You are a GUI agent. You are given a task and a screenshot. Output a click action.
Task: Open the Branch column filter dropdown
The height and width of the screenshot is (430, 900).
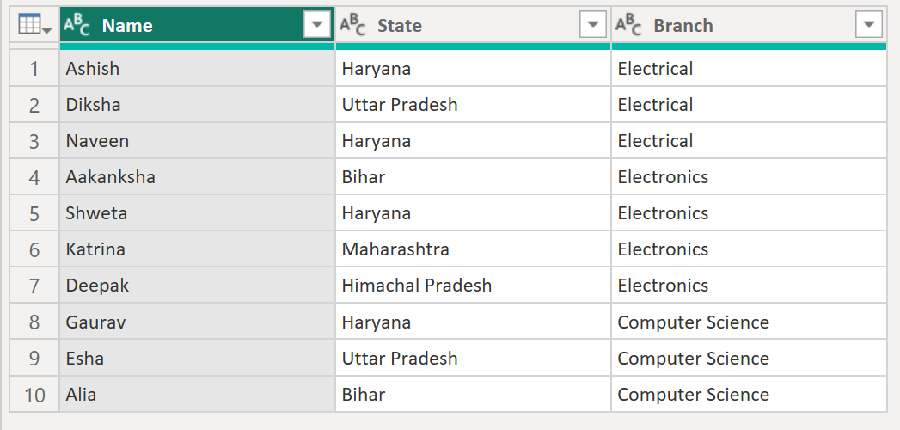click(869, 26)
